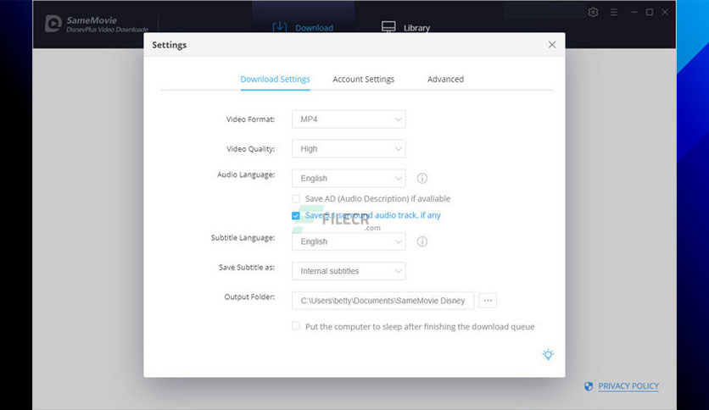
Task: Click the Download arrow icon in header
Action: 280,27
